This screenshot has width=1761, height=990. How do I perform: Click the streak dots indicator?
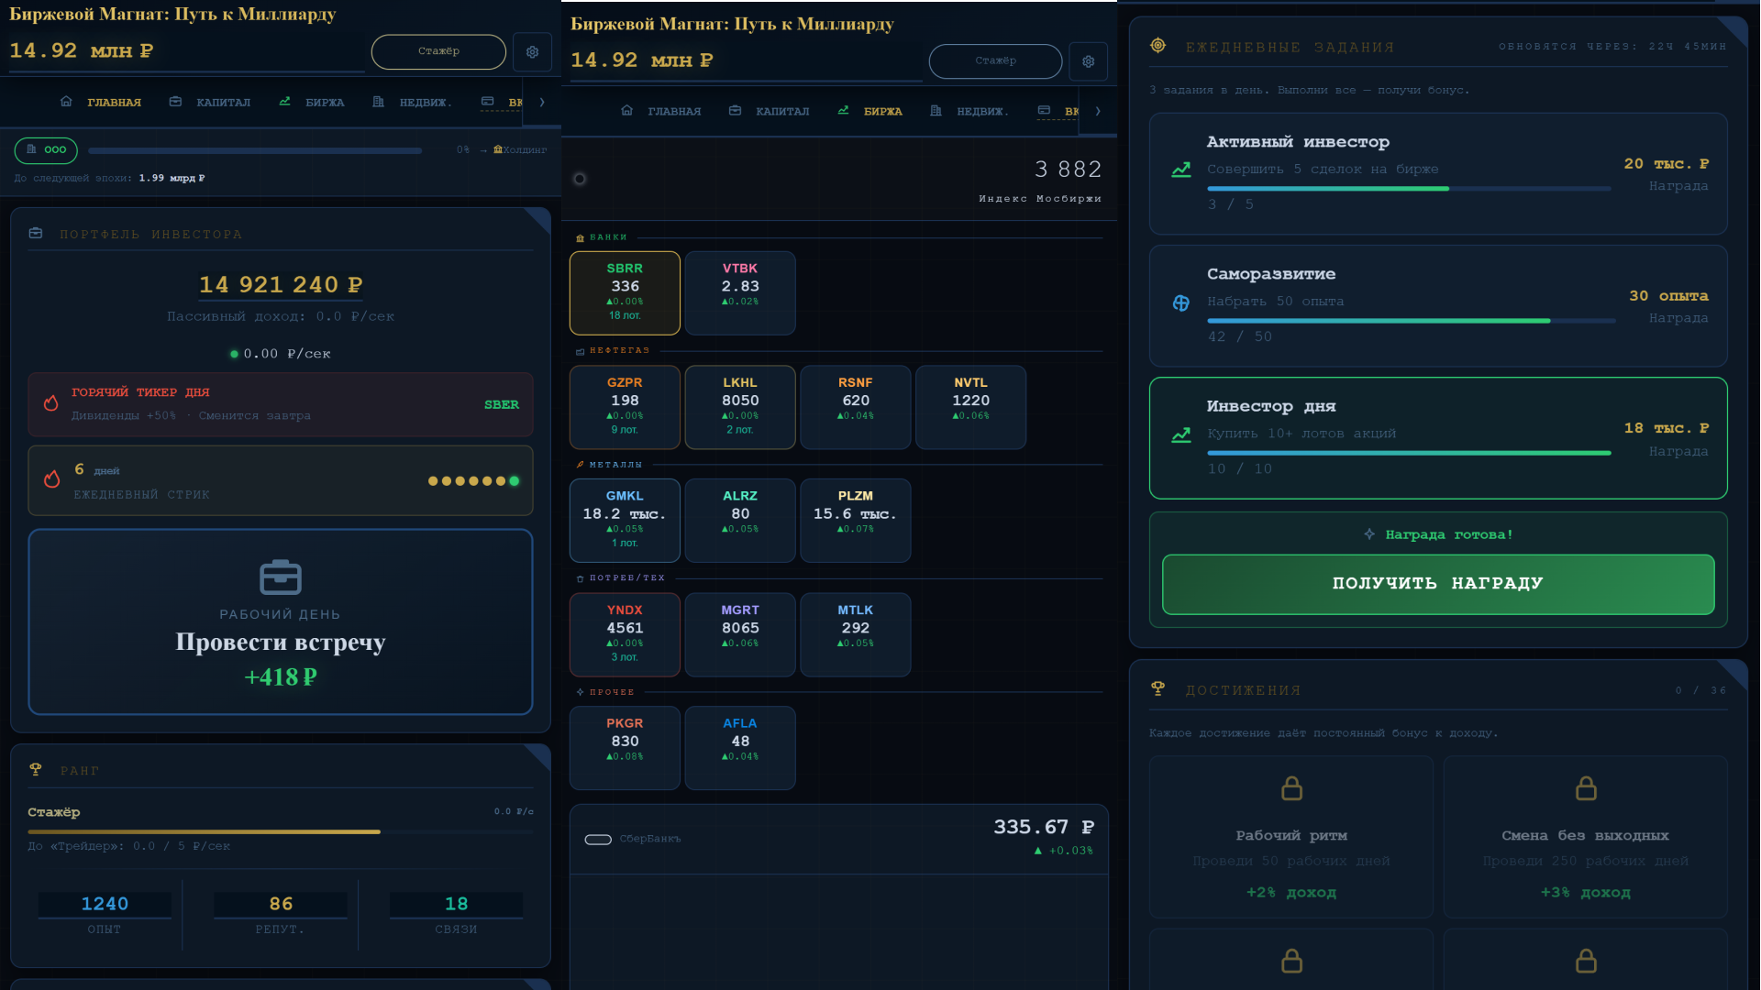click(473, 480)
